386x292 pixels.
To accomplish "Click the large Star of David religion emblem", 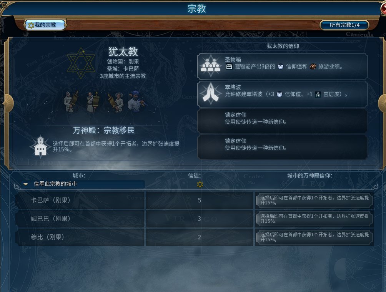I will [x=81, y=63].
